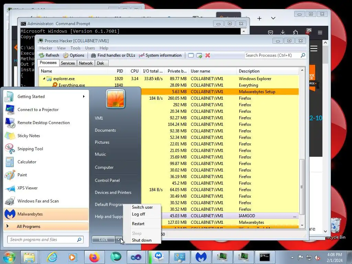Screen dimensions: 352x264
Task: Click the new tab plus button in Firefox
Action: pyautogui.click(x=259, y=19)
